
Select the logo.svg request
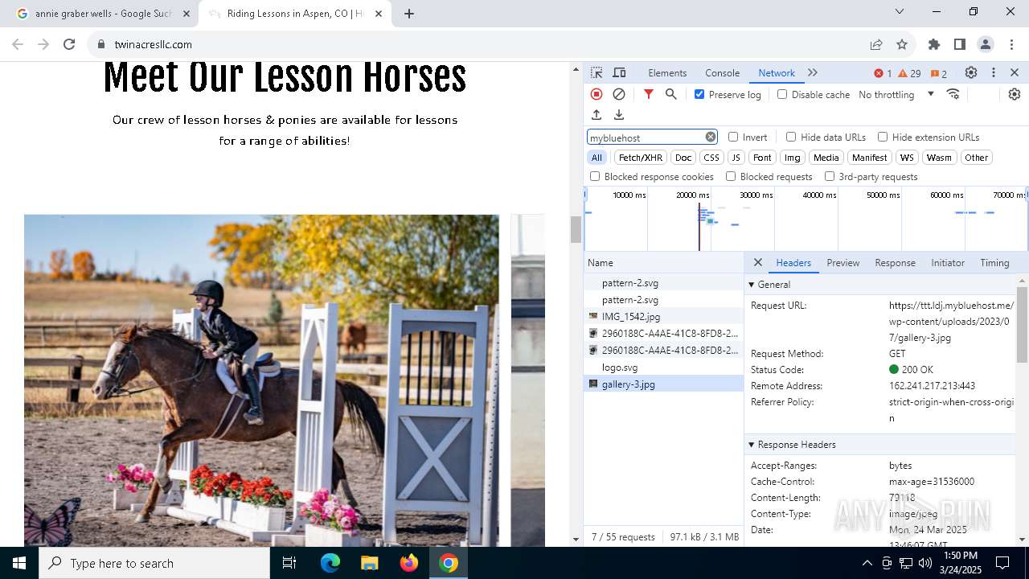663,367
